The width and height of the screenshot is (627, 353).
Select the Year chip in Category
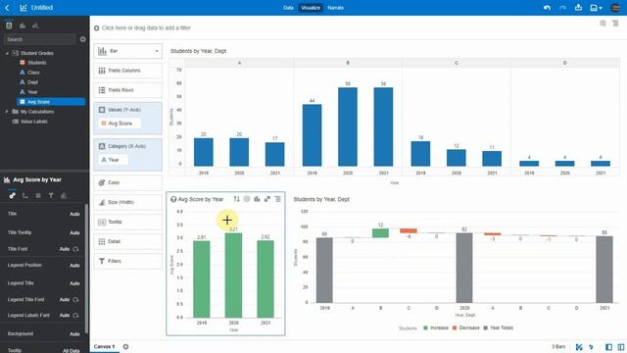[114, 160]
